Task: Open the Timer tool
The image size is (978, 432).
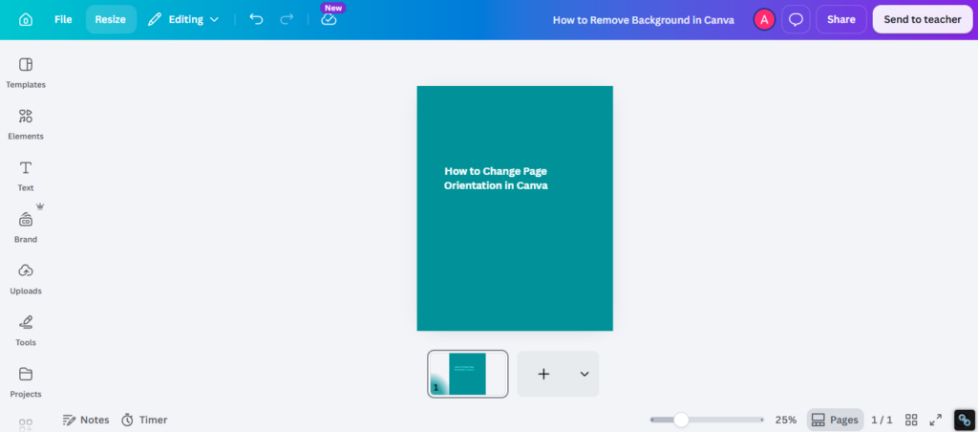Action: click(x=144, y=421)
